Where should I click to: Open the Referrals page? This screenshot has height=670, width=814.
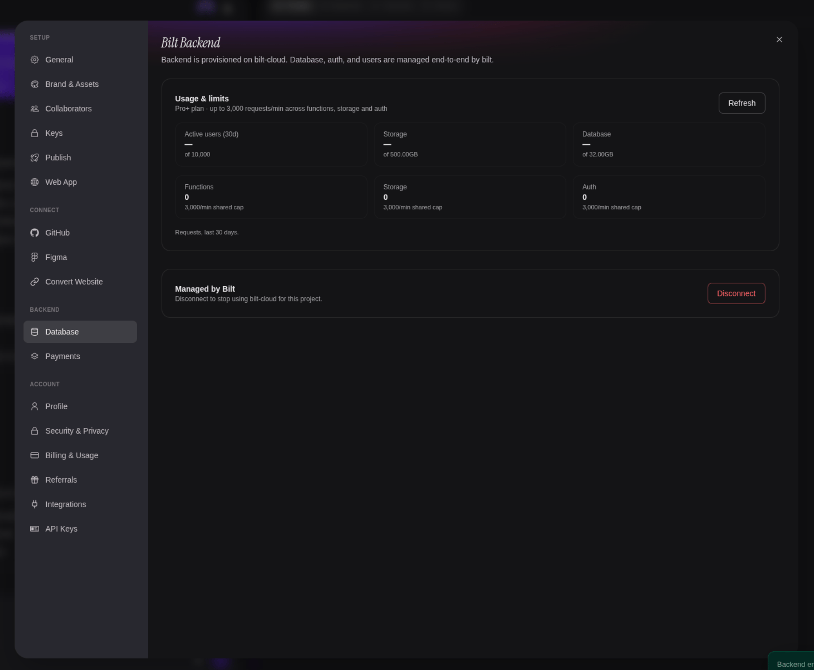coord(80,480)
